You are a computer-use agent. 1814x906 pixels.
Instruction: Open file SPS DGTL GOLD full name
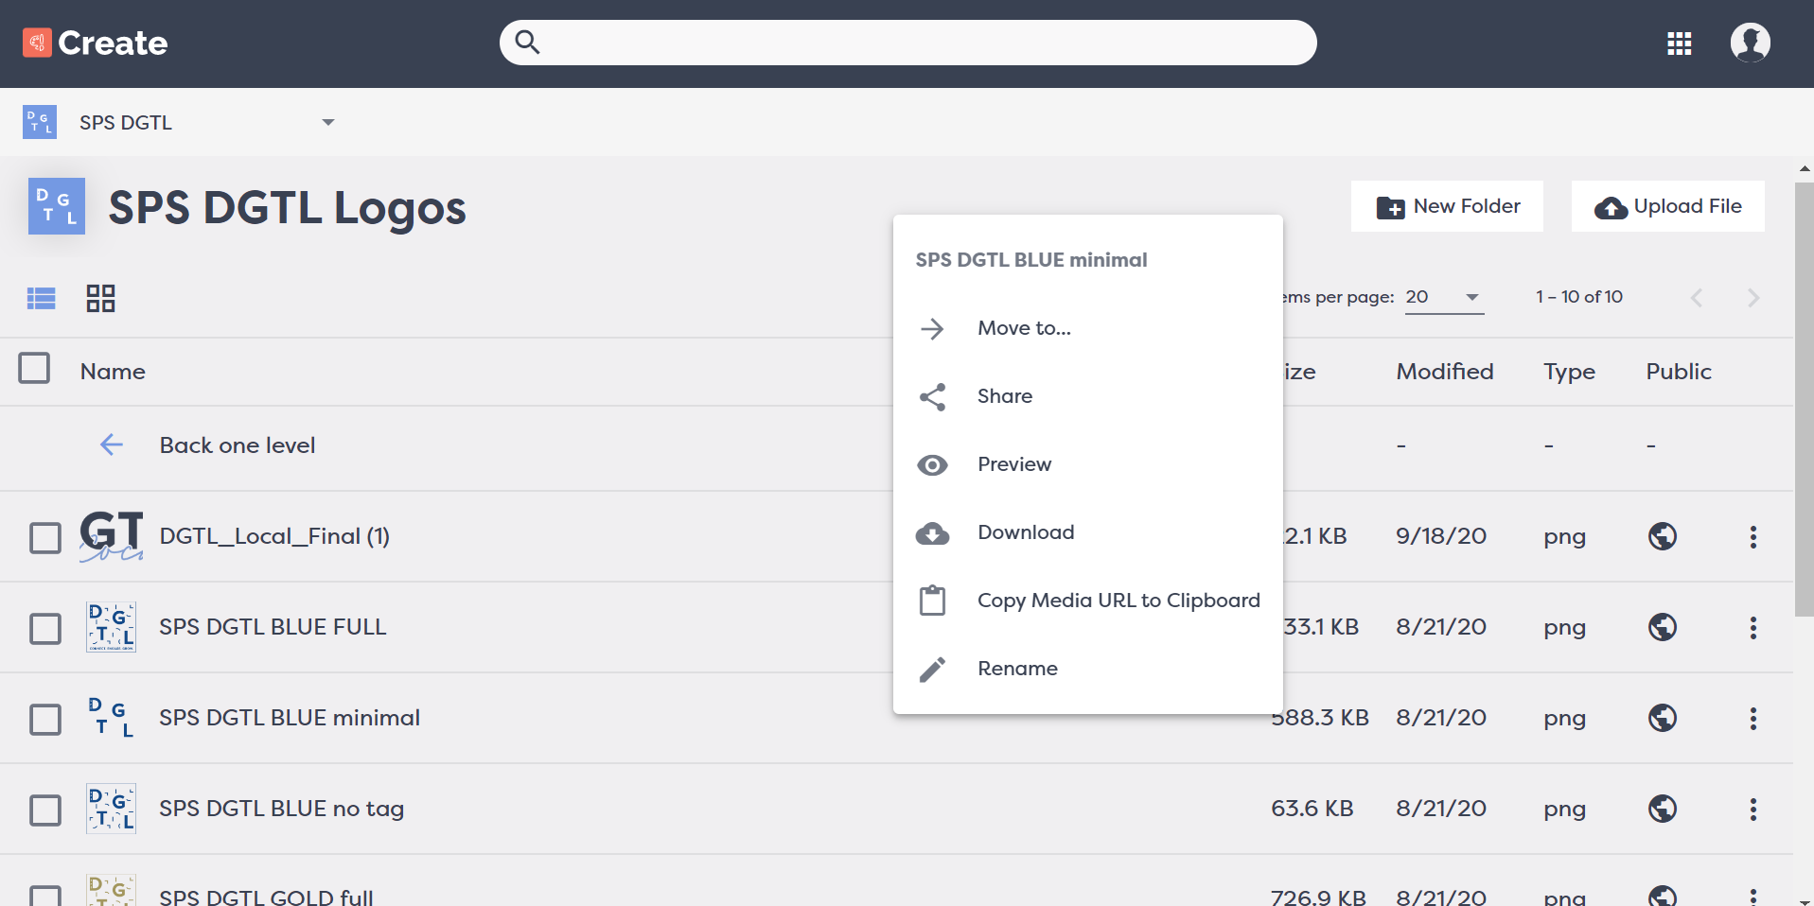pos(266,897)
